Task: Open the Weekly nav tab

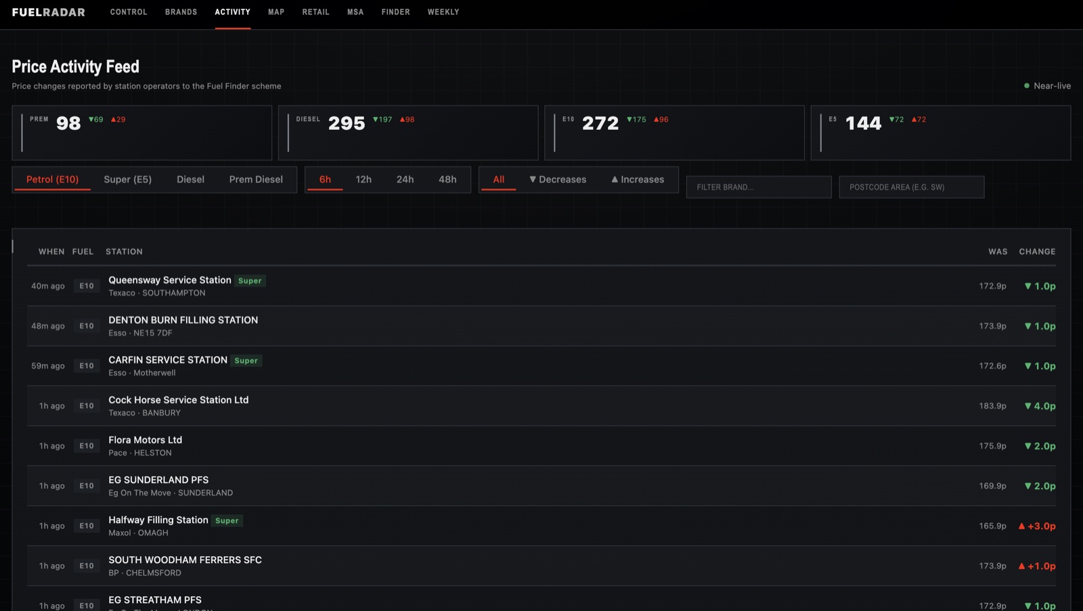Action: point(443,12)
